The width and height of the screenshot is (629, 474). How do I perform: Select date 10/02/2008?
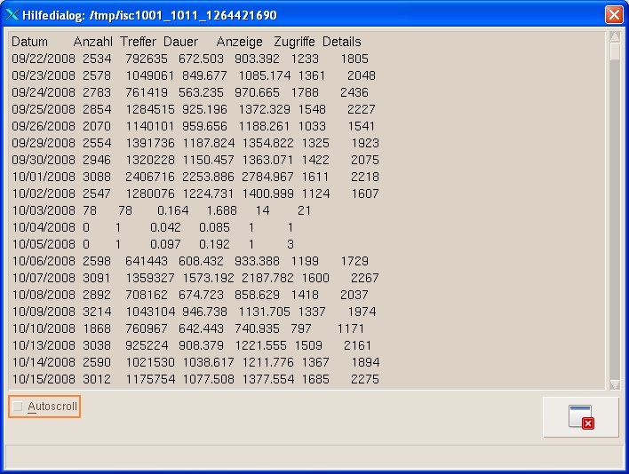pos(44,194)
